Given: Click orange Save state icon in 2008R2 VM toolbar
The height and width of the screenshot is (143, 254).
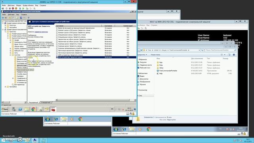Looking at the screenshot, I should point(16,8).
